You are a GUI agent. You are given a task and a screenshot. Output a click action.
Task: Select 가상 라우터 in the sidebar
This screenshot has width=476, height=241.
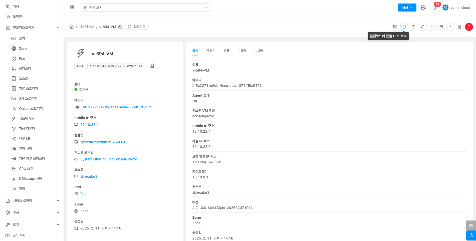[x=27, y=128]
